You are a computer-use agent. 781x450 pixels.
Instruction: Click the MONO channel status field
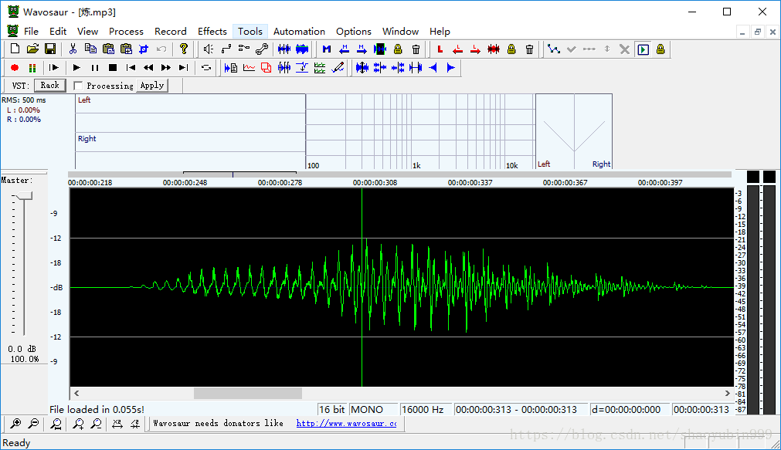pyautogui.click(x=373, y=410)
